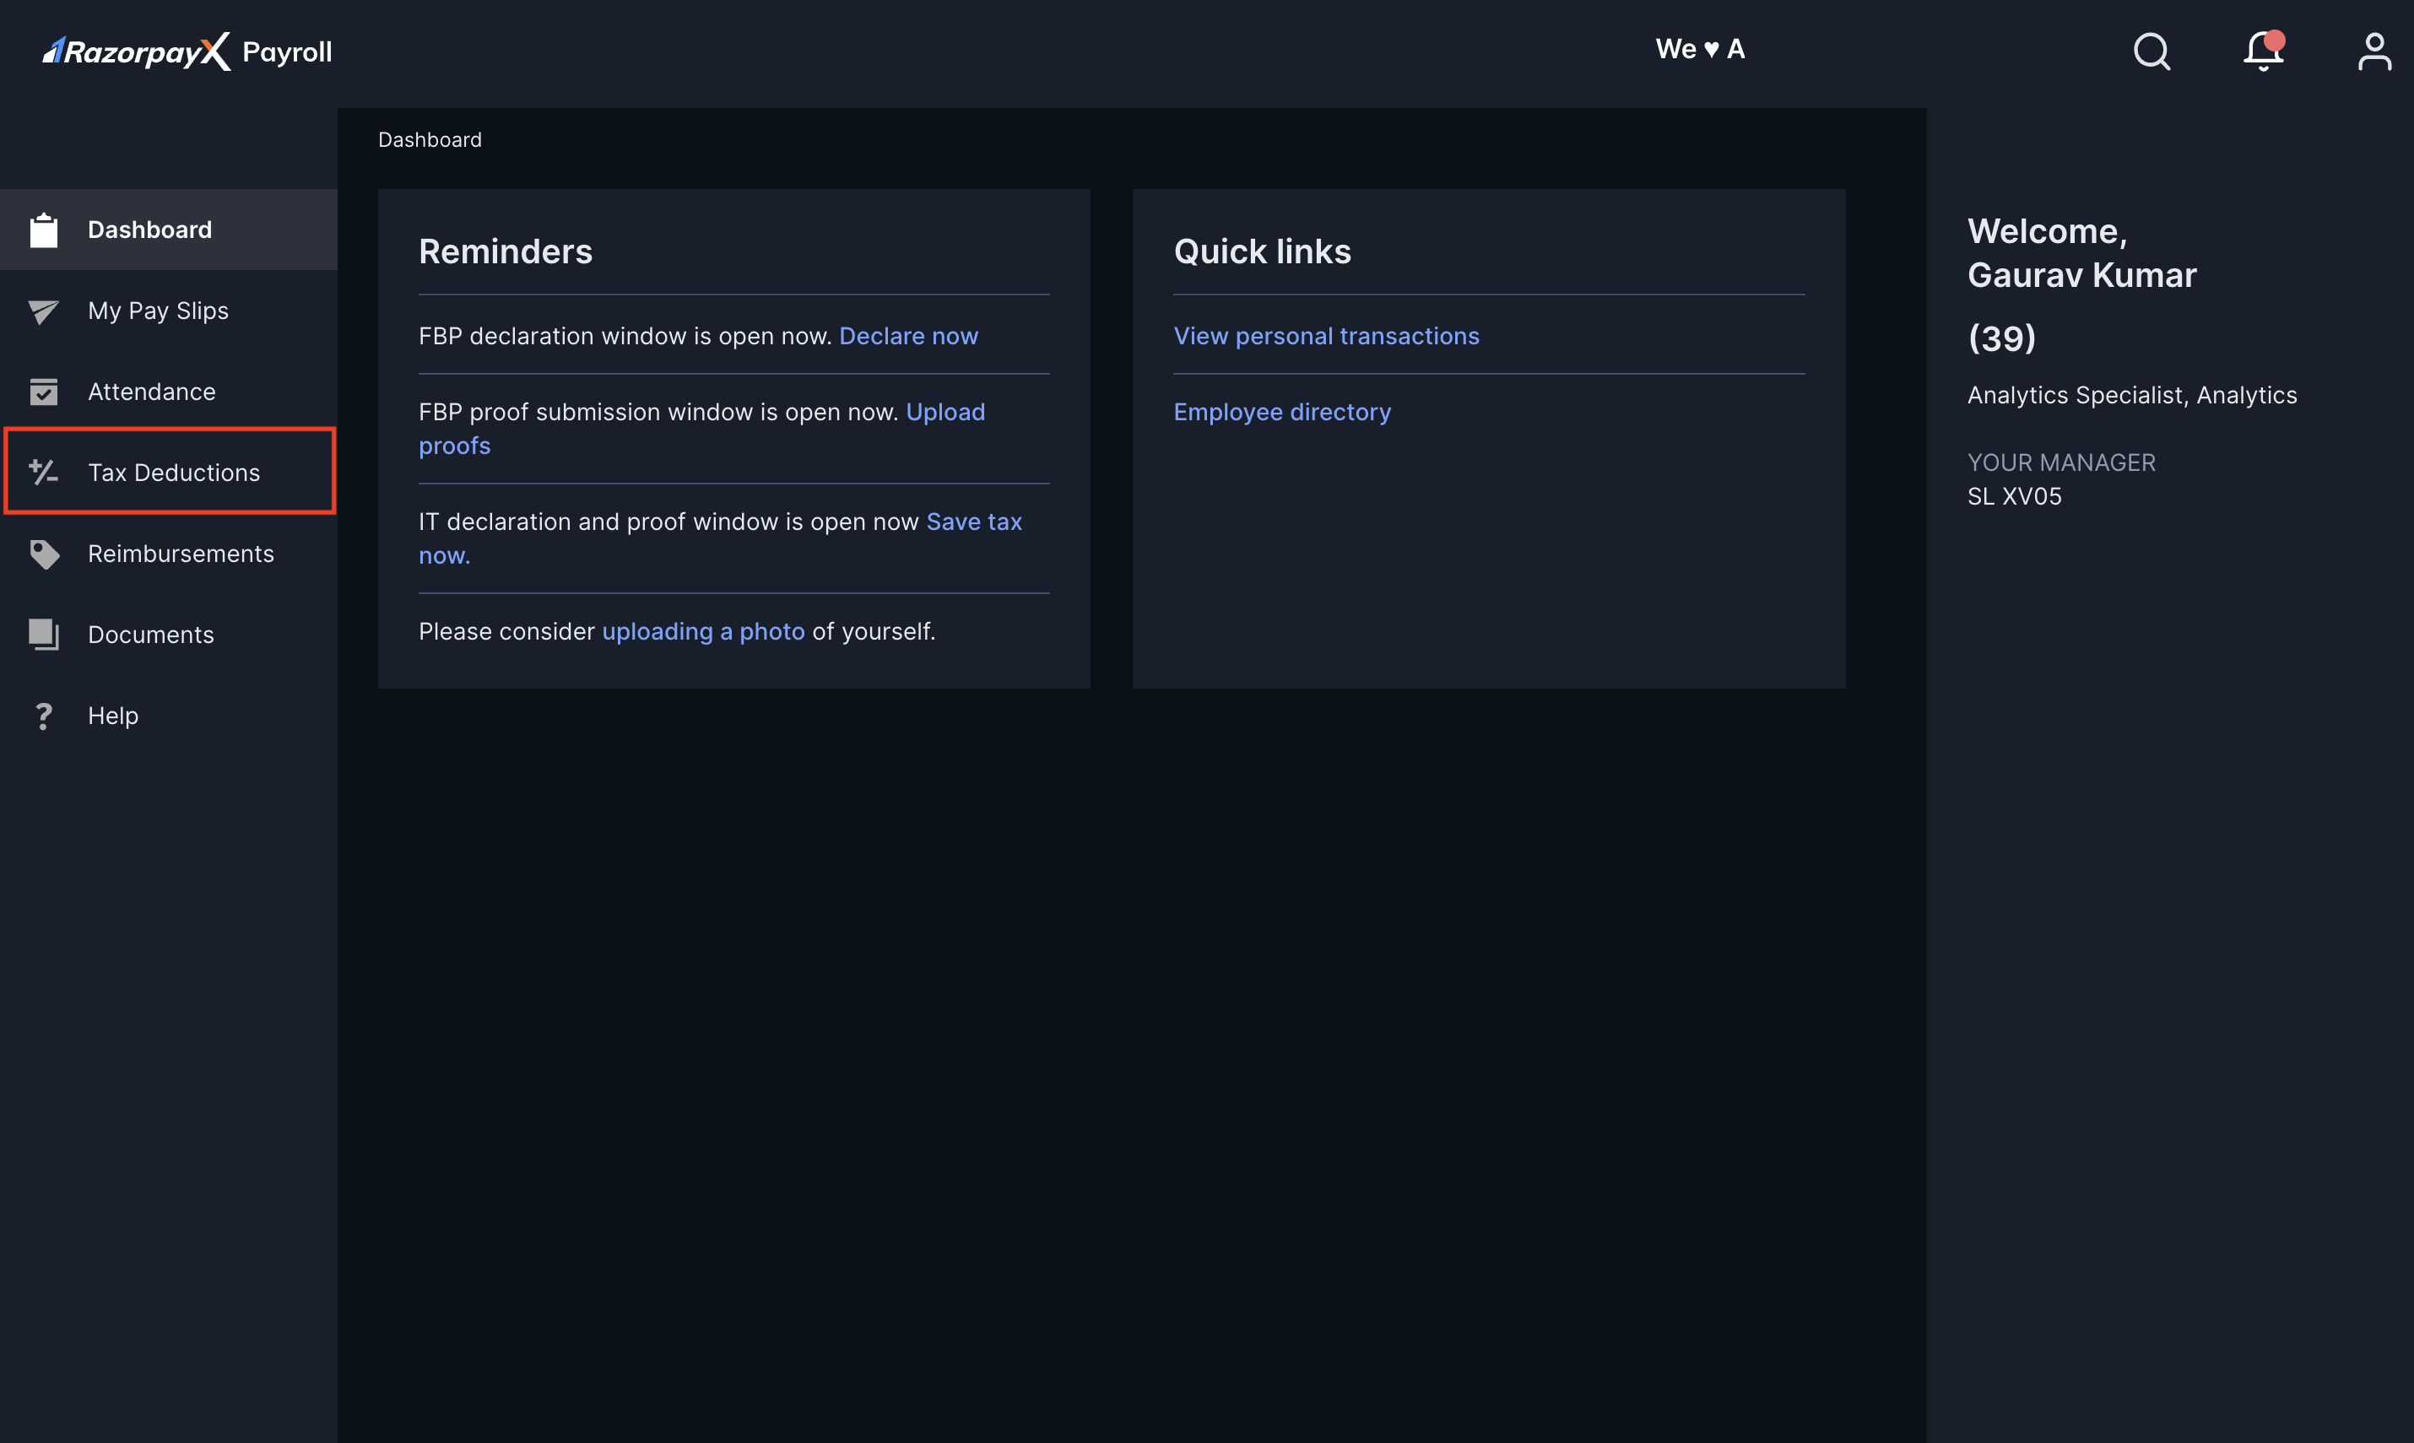Click the Welcome, Gaurav Kumar text

(2081, 253)
